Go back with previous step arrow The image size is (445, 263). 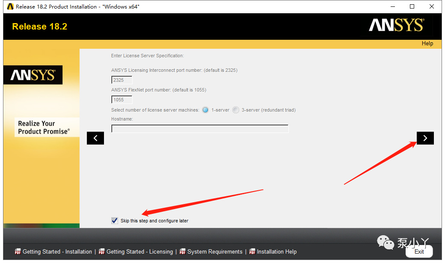(x=95, y=138)
